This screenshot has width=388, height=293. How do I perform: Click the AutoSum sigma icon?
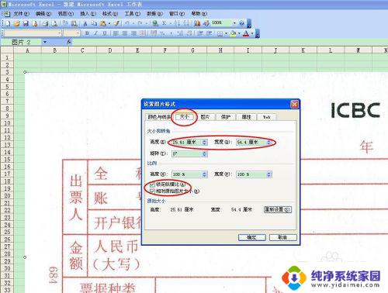pyautogui.click(x=164, y=23)
